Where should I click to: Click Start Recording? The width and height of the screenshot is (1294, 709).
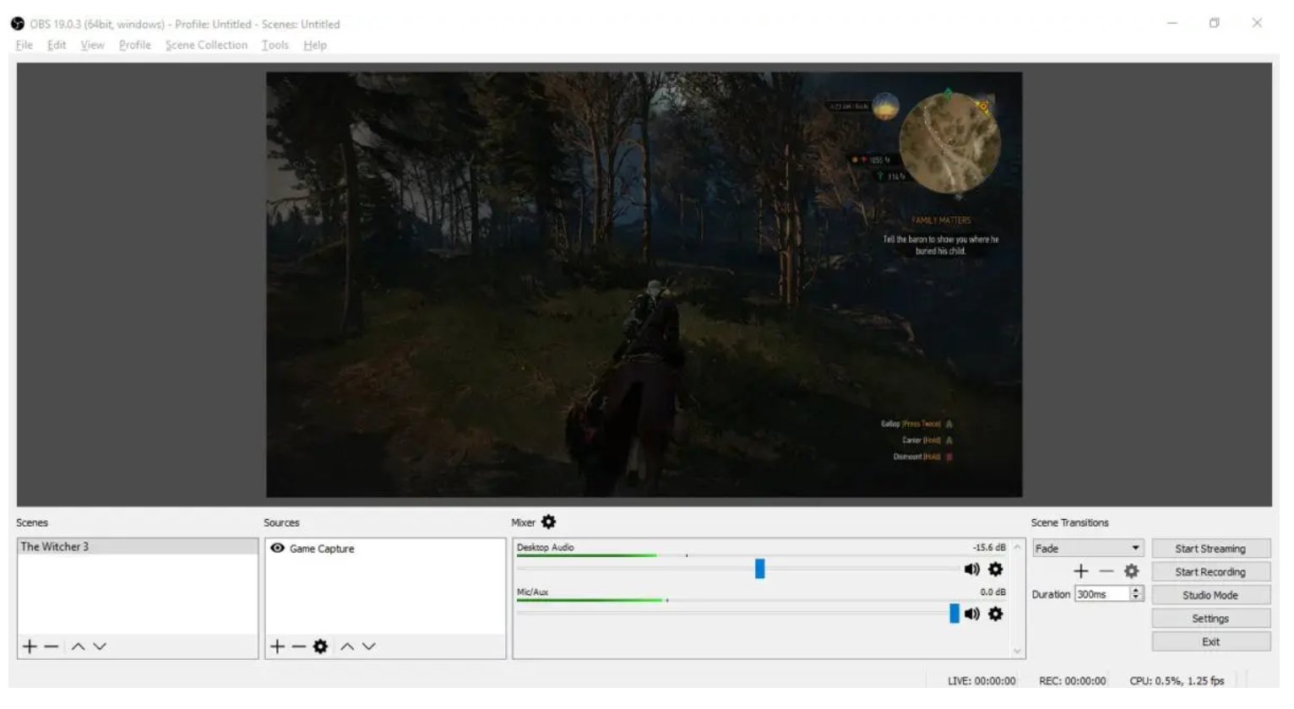point(1211,572)
